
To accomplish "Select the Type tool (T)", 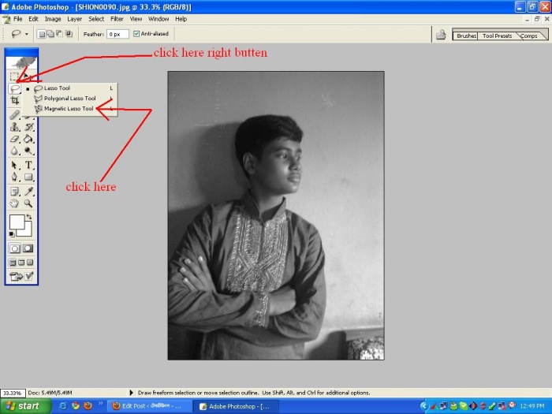I will (x=29, y=165).
